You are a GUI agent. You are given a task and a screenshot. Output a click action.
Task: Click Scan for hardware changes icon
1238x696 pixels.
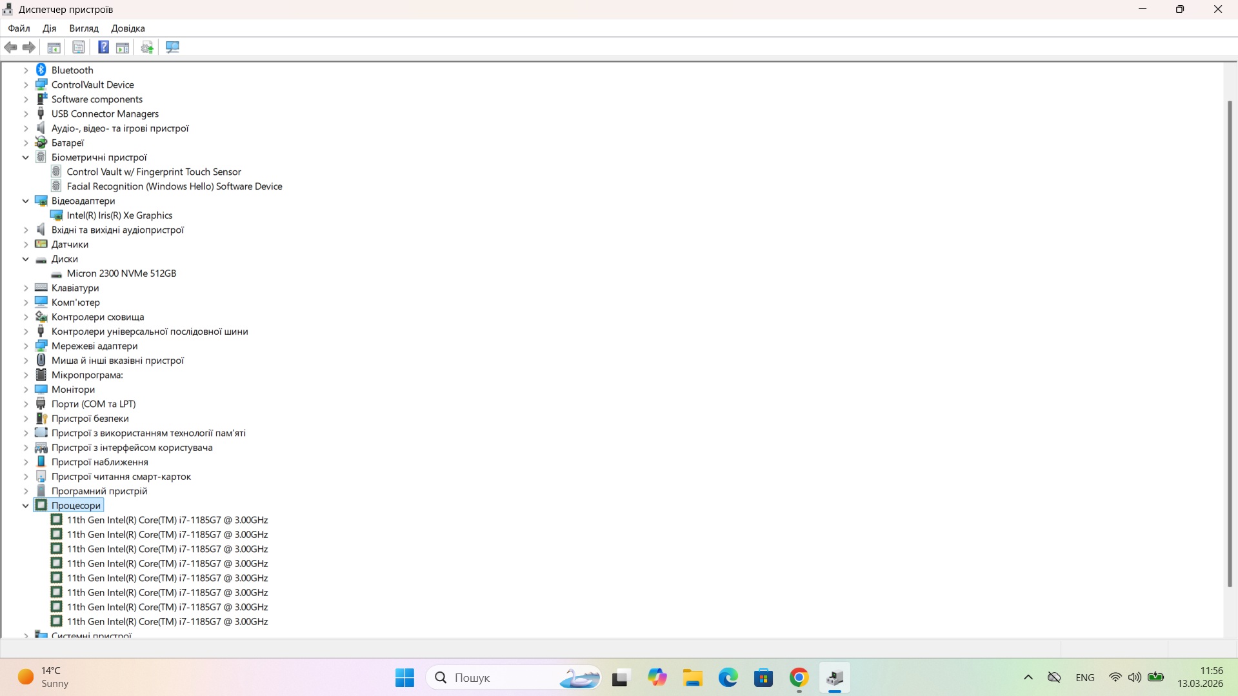click(172, 47)
